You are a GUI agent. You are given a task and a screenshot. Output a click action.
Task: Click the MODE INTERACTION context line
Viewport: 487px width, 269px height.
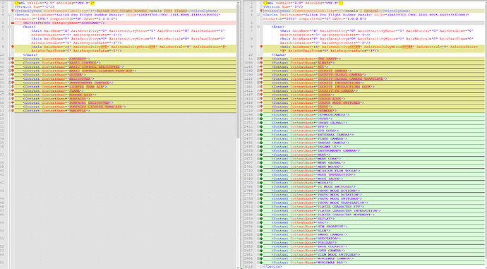point(374,174)
